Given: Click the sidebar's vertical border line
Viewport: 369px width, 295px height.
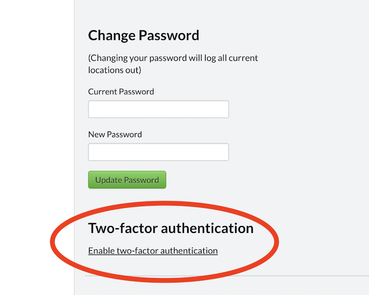Looking at the screenshot, I should (74, 147).
